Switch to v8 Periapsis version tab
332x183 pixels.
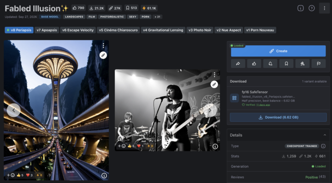[x=19, y=30]
